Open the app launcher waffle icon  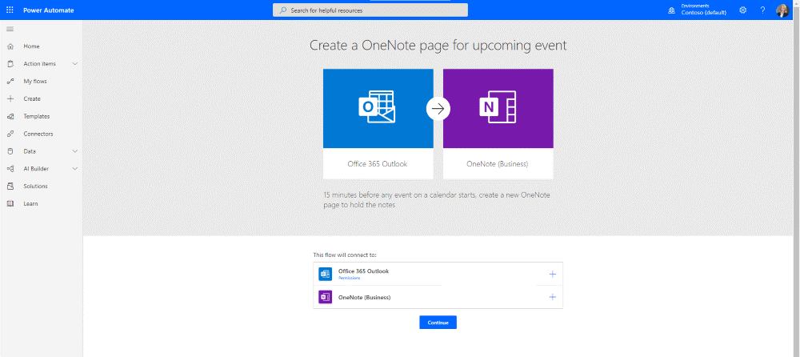(x=10, y=10)
